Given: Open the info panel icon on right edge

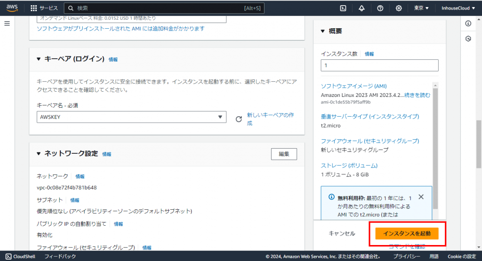Looking at the screenshot, I should 468,24.
